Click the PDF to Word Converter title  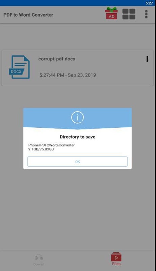point(28,15)
